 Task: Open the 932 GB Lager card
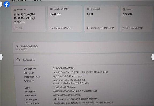(136, 19)
